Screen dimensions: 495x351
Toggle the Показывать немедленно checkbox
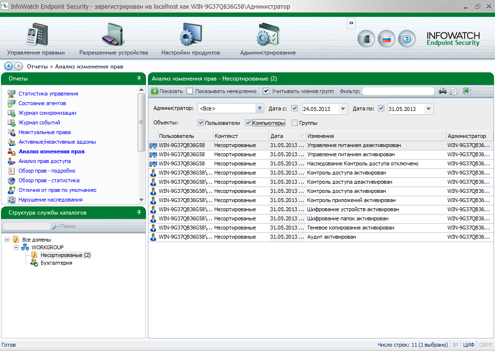(190, 91)
